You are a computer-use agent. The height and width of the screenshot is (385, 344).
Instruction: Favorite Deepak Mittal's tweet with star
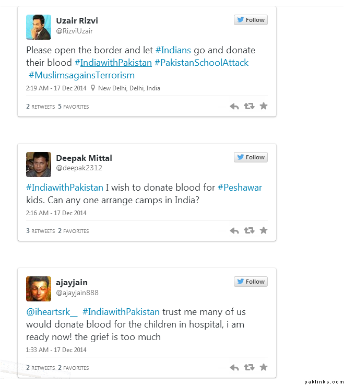pos(264,230)
